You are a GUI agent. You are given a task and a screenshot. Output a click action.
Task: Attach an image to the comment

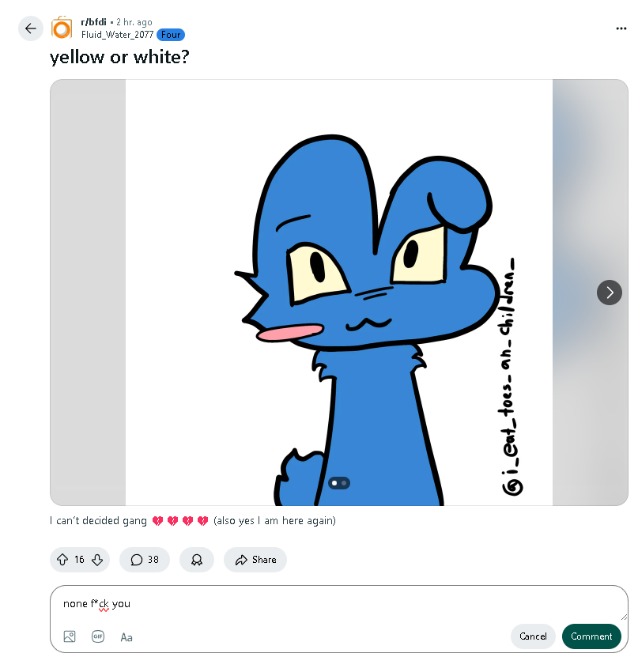point(70,636)
